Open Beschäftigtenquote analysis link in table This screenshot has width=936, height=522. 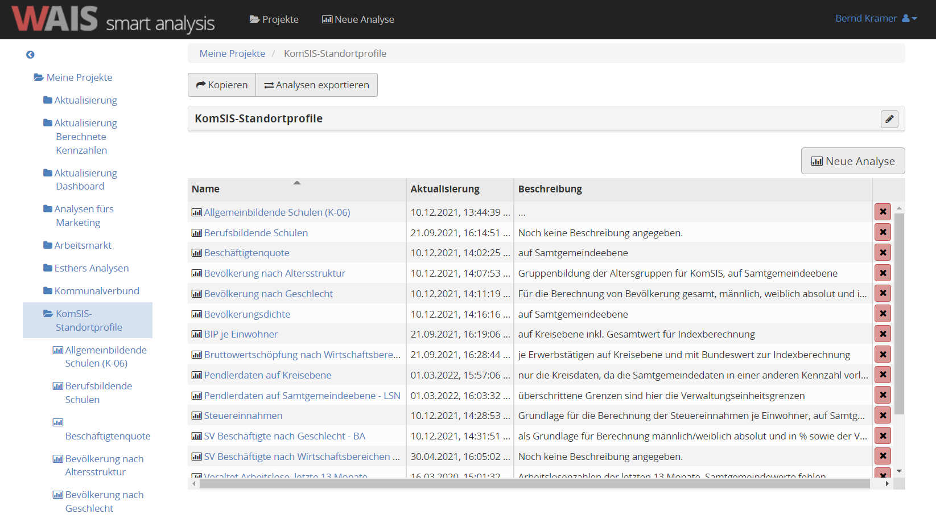click(247, 253)
